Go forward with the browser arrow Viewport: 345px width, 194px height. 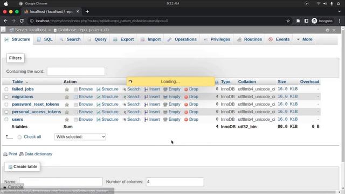click(x=13, y=21)
